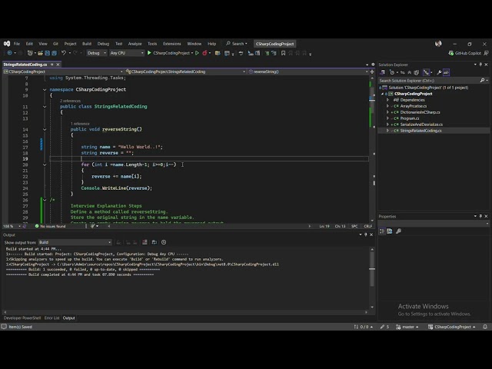Toggle Track Active Item button in Solution Explorer
This screenshot has width=492, height=369.
tap(426, 72)
